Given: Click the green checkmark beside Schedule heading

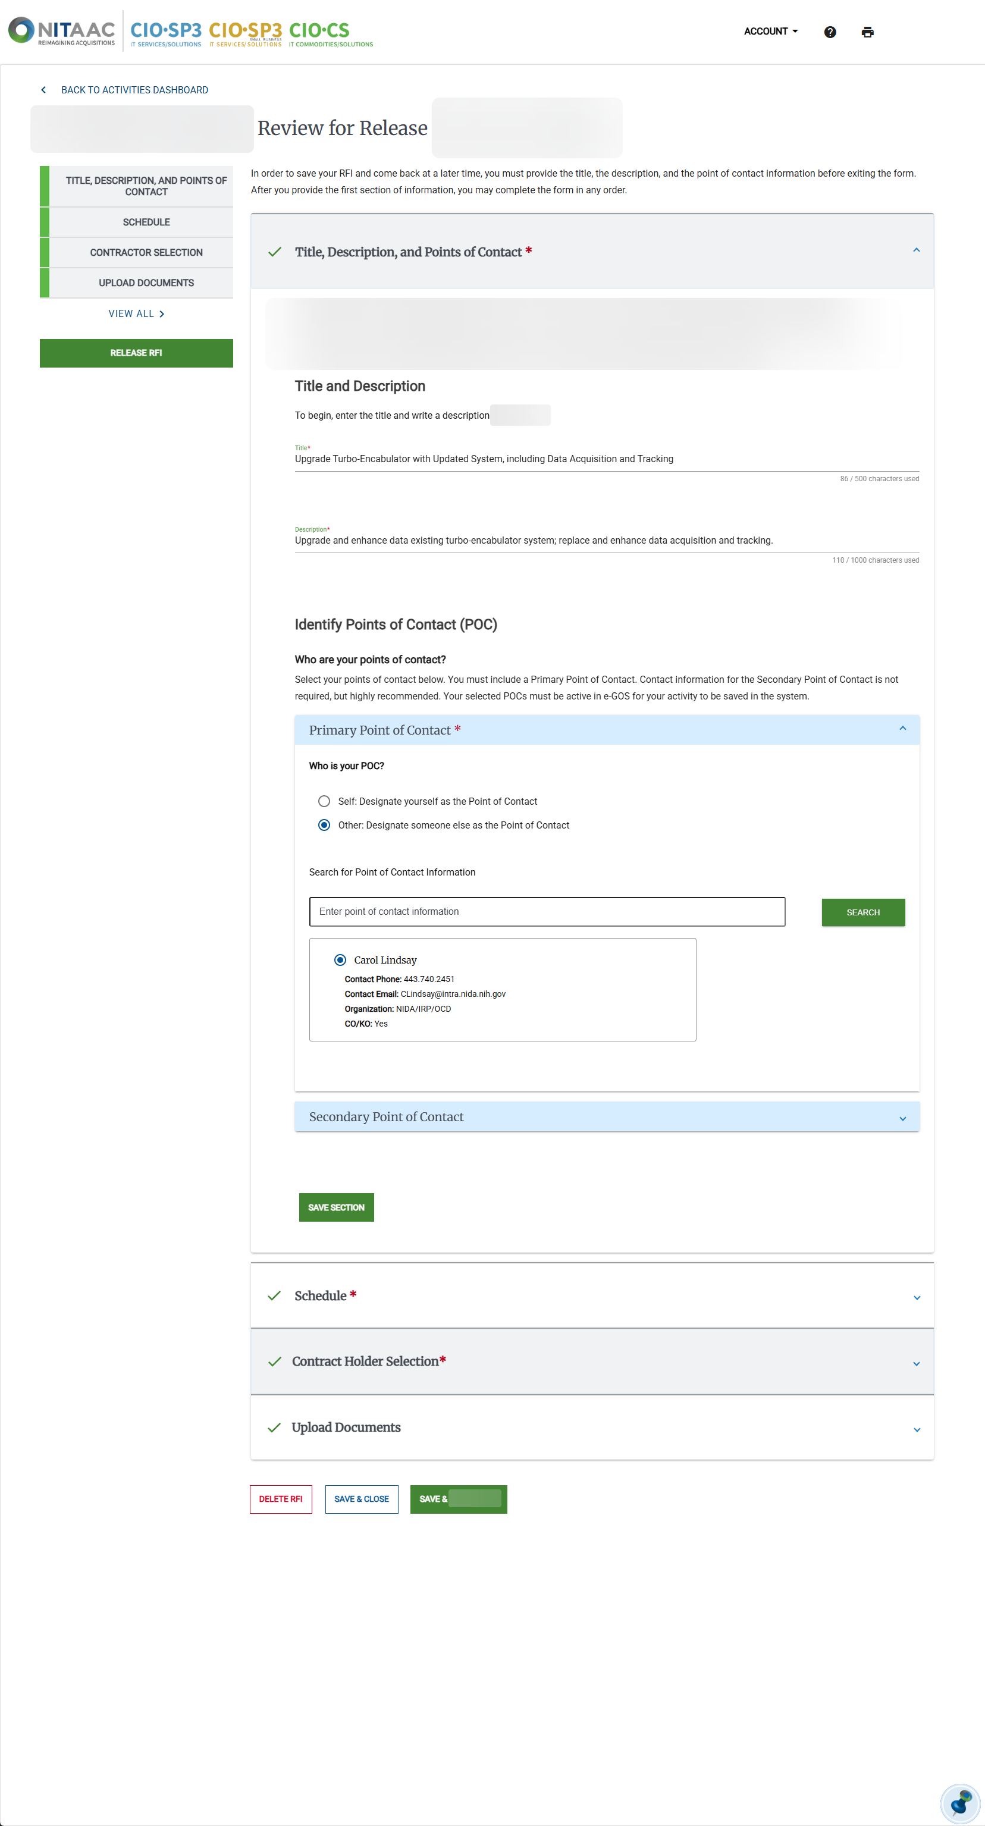Looking at the screenshot, I should 275,1295.
